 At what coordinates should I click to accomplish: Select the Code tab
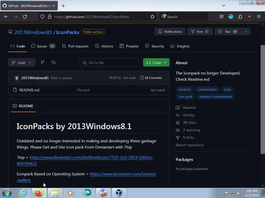click(18, 46)
